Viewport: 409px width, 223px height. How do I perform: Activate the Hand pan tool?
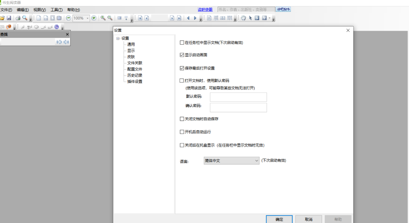(244, 18)
